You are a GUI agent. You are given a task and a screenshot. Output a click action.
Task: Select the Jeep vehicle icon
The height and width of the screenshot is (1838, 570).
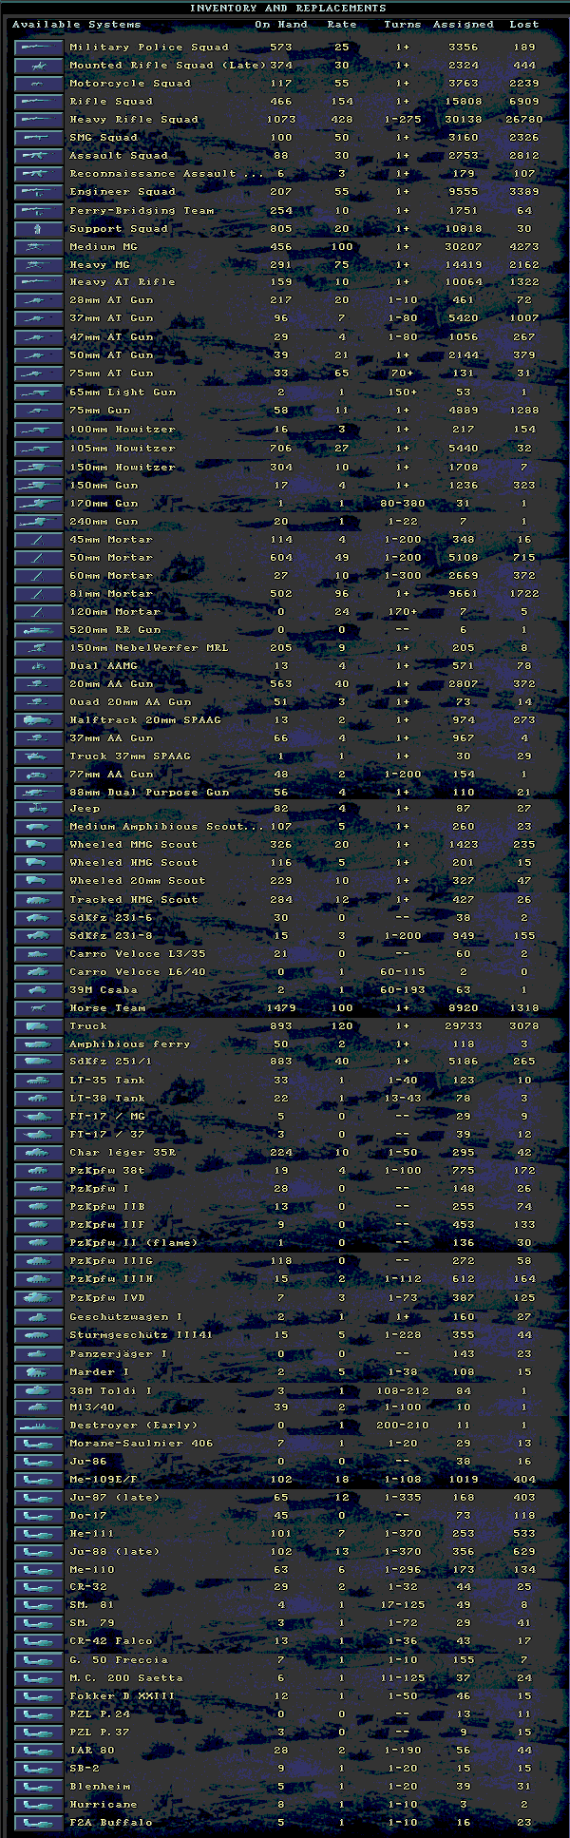(x=39, y=808)
